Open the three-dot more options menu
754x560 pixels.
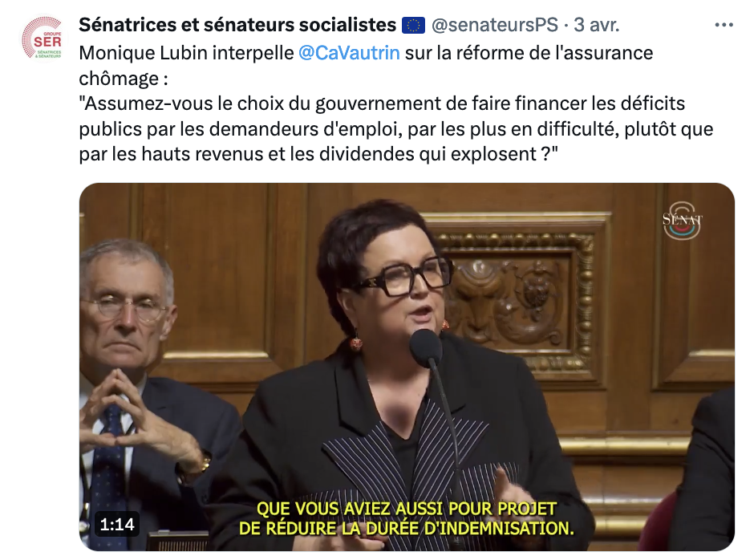(724, 25)
